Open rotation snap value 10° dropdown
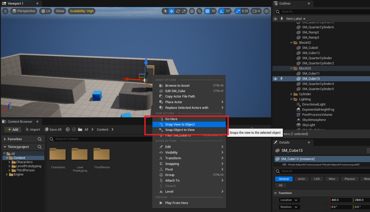Screen dimensions: 370x212 (x=228, y=11)
